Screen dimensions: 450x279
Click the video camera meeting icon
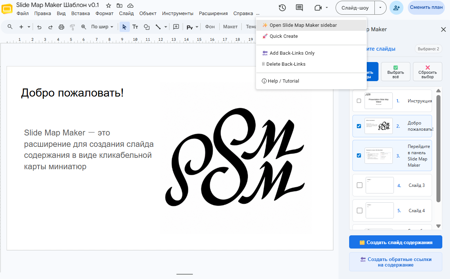[x=318, y=8]
